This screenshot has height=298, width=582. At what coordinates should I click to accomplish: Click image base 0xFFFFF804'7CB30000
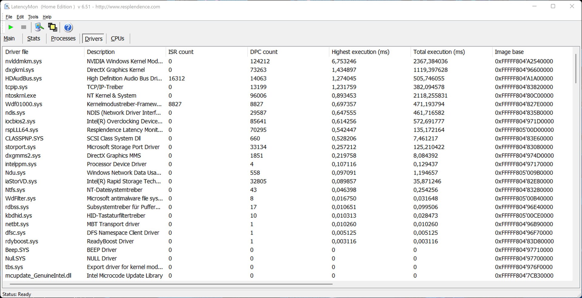524,276
